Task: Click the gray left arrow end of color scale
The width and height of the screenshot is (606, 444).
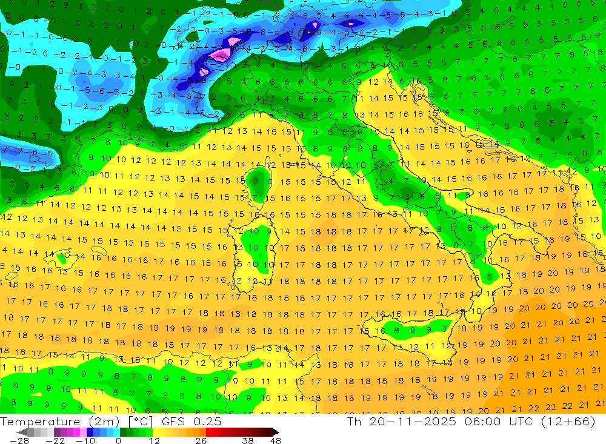Action: (22, 432)
